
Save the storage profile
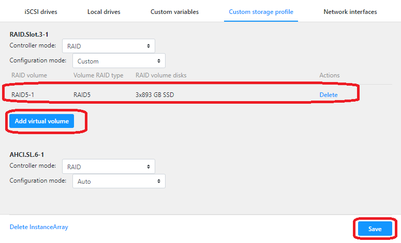pyautogui.click(x=375, y=229)
